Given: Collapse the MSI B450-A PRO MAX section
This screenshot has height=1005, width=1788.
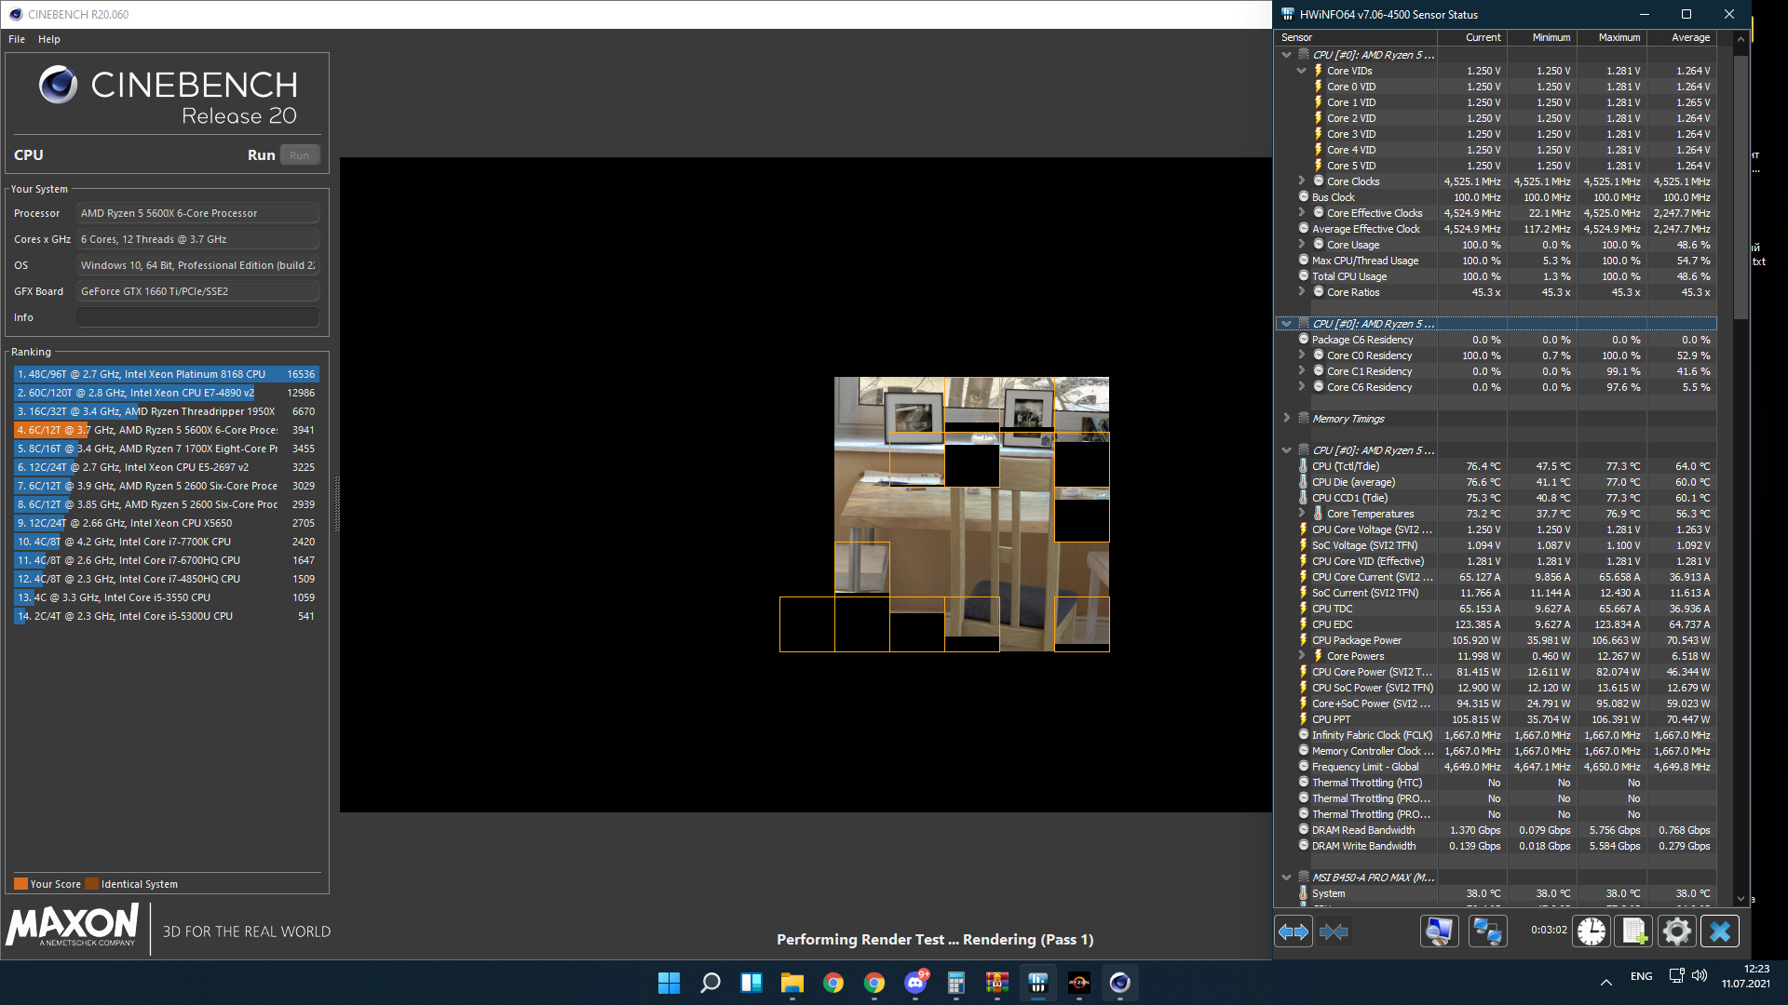Looking at the screenshot, I should point(1287,878).
